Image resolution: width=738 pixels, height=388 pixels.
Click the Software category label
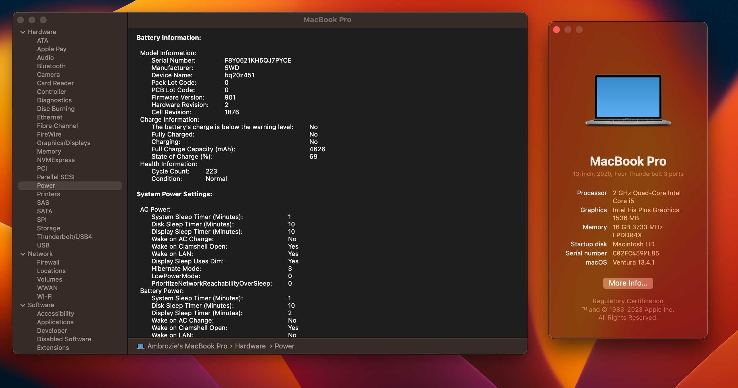tap(41, 305)
